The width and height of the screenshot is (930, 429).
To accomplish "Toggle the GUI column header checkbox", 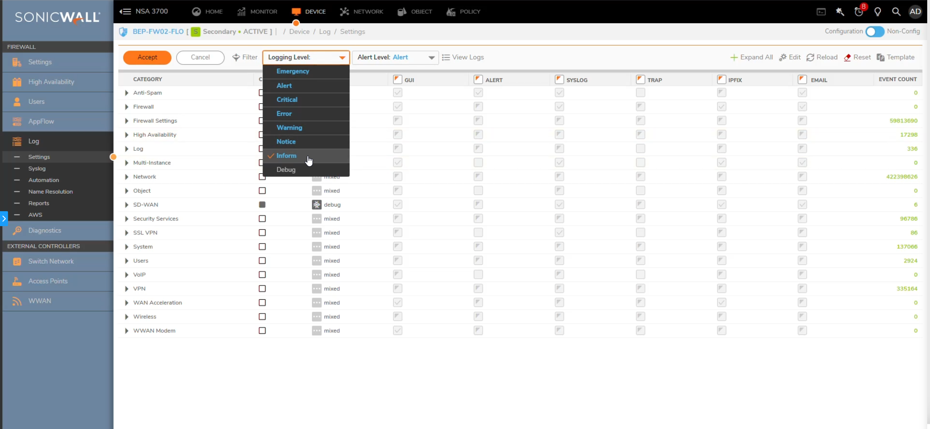I will (397, 79).
